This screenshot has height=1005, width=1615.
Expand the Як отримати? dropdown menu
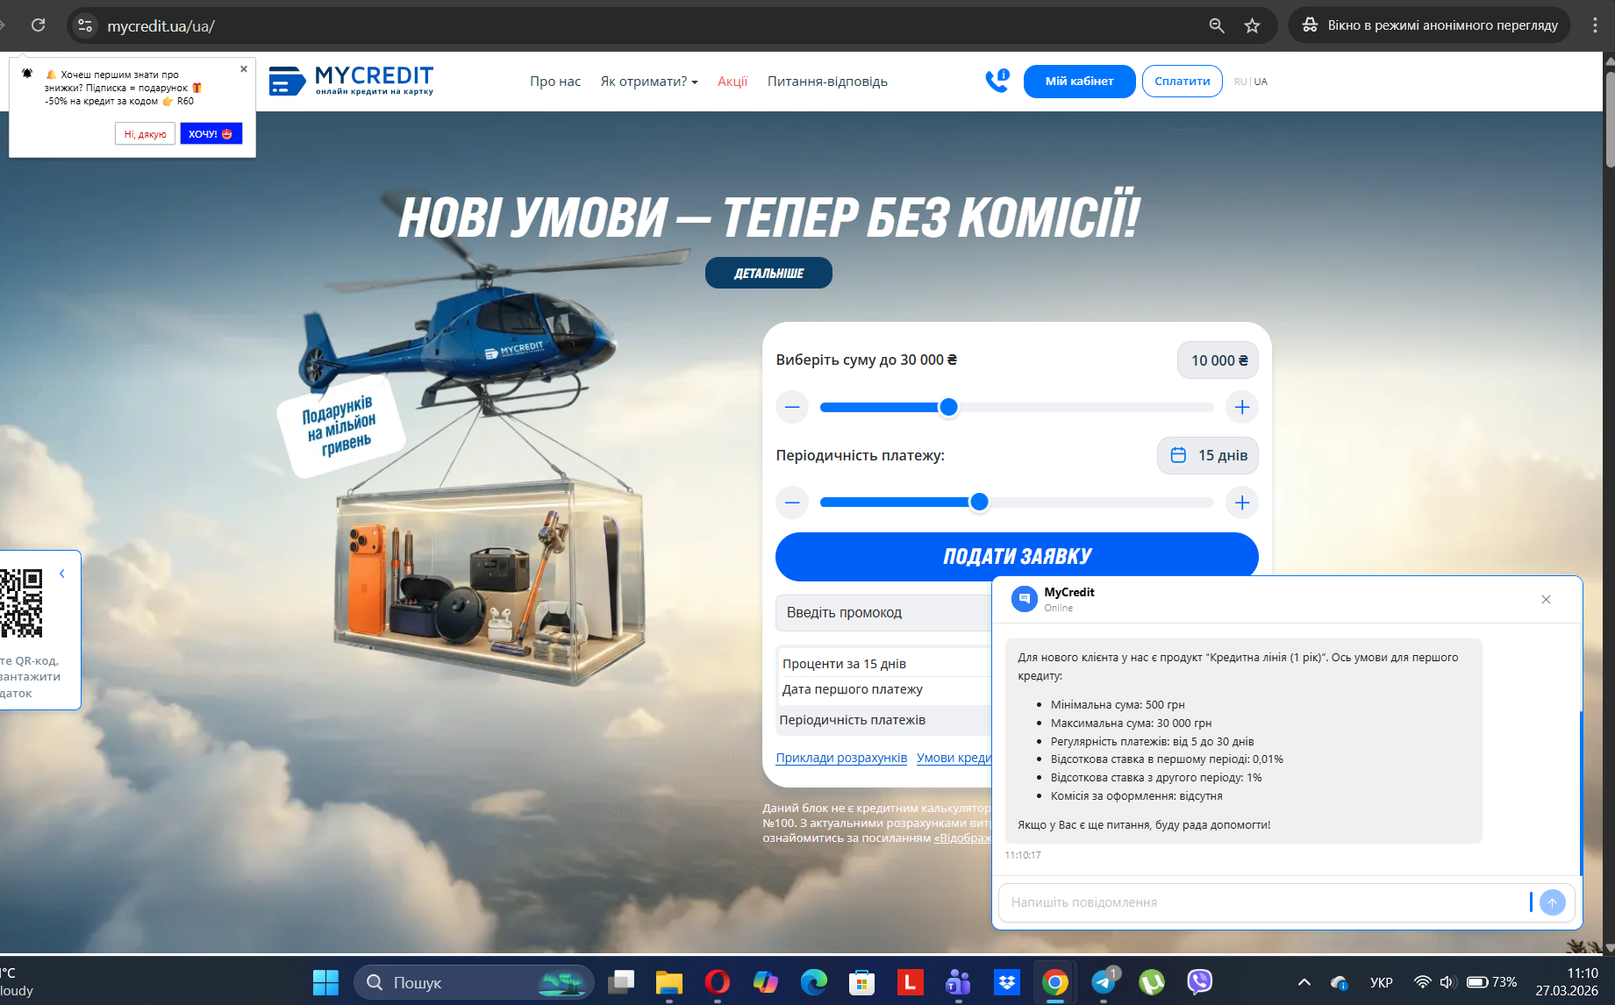coord(649,82)
